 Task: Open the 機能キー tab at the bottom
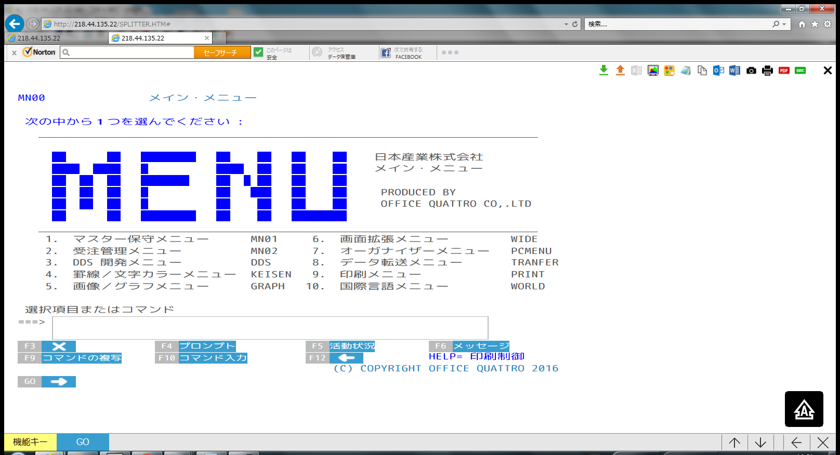point(30,442)
